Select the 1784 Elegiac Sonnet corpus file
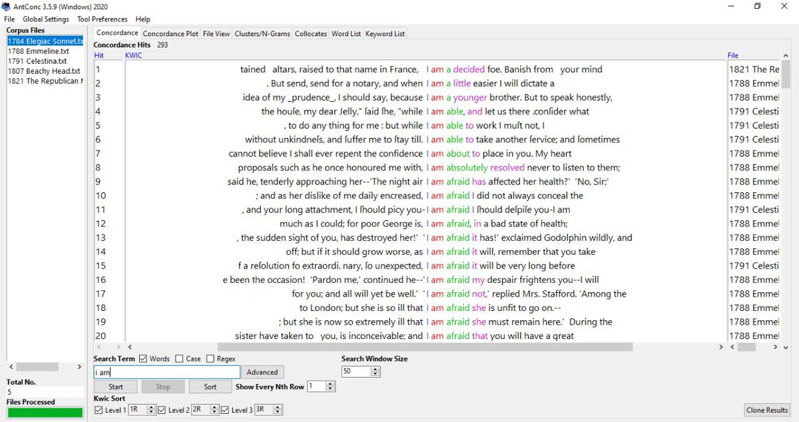Screen dimensions: 799x422 (x=45, y=41)
